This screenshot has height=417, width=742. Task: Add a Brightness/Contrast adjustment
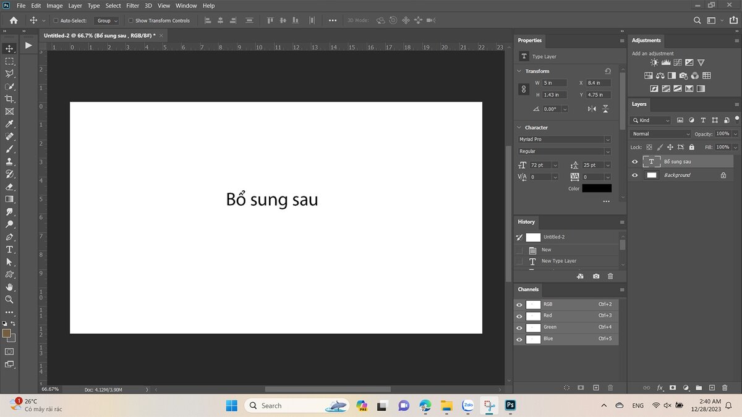[655, 62]
